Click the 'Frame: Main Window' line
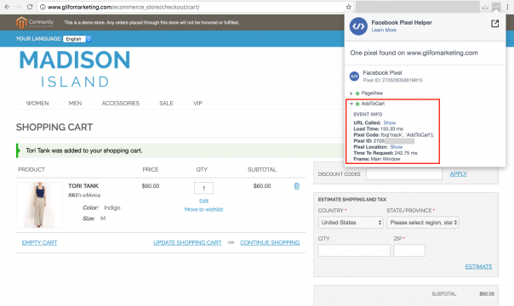 [x=377, y=159]
